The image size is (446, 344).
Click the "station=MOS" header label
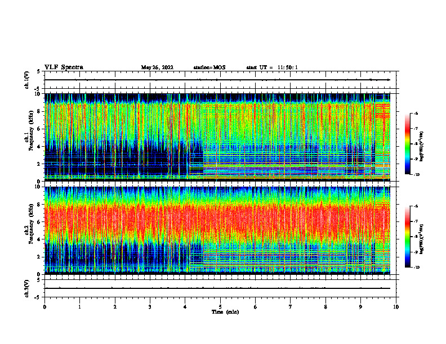(209, 67)
